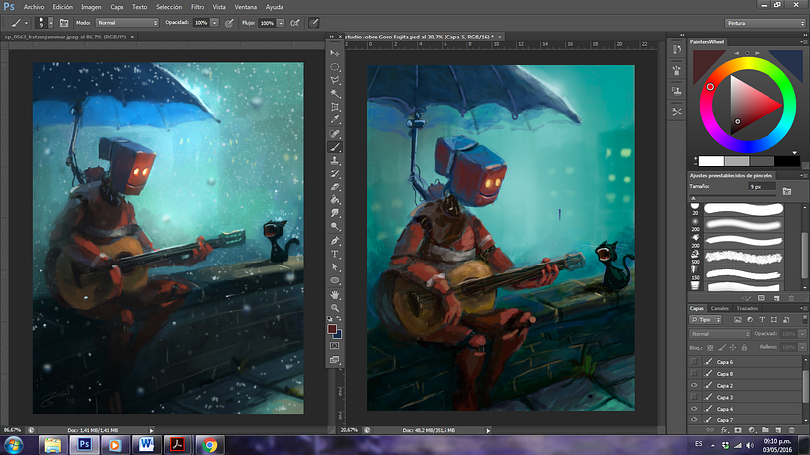Open the Archivo menu
The width and height of the screenshot is (810, 455).
tap(34, 7)
